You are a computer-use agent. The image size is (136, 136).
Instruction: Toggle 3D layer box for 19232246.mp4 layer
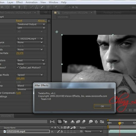tap(75, 131)
